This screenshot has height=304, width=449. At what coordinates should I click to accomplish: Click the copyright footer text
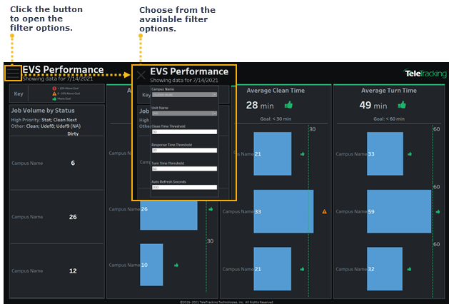(226, 302)
